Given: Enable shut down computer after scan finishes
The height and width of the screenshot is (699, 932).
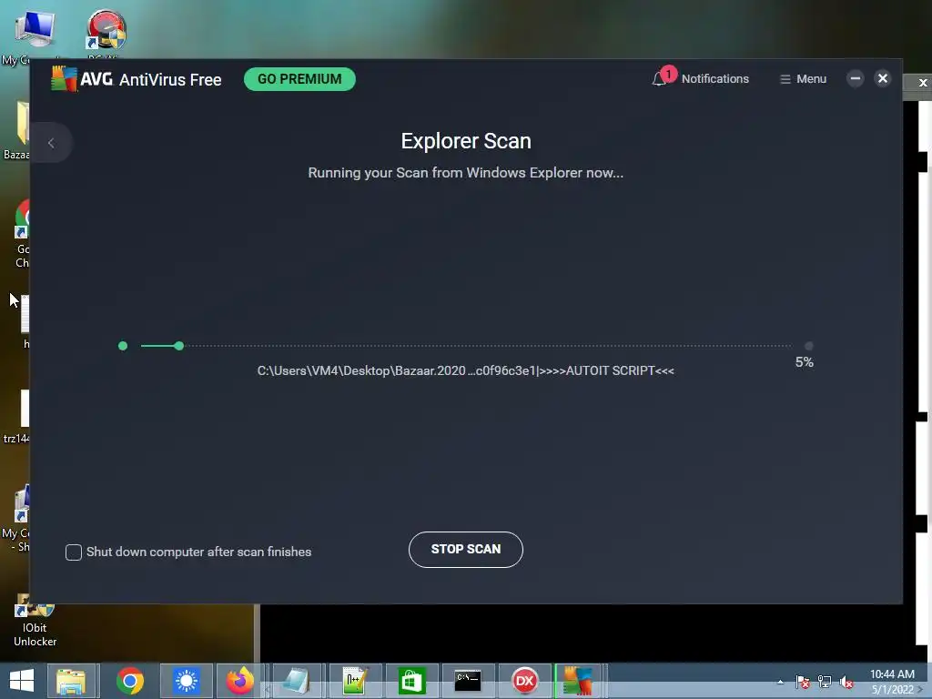Looking at the screenshot, I should pyautogui.click(x=74, y=552).
